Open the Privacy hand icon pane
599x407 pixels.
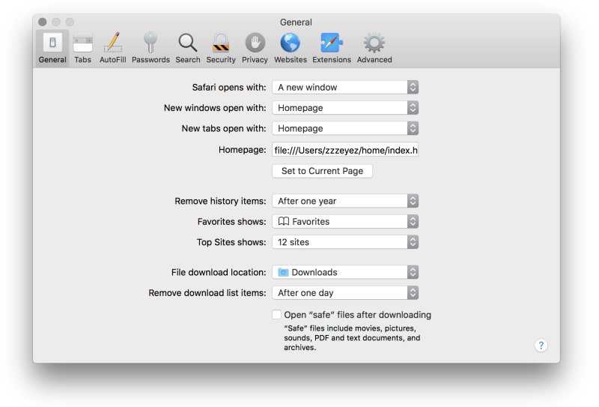pyautogui.click(x=255, y=48)
